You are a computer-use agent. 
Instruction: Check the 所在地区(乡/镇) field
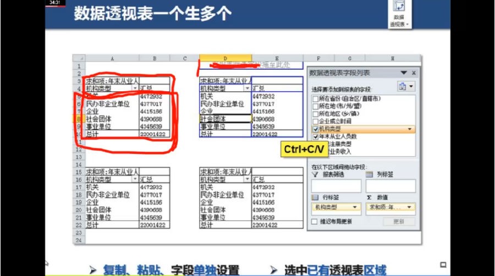coord(315,114)
